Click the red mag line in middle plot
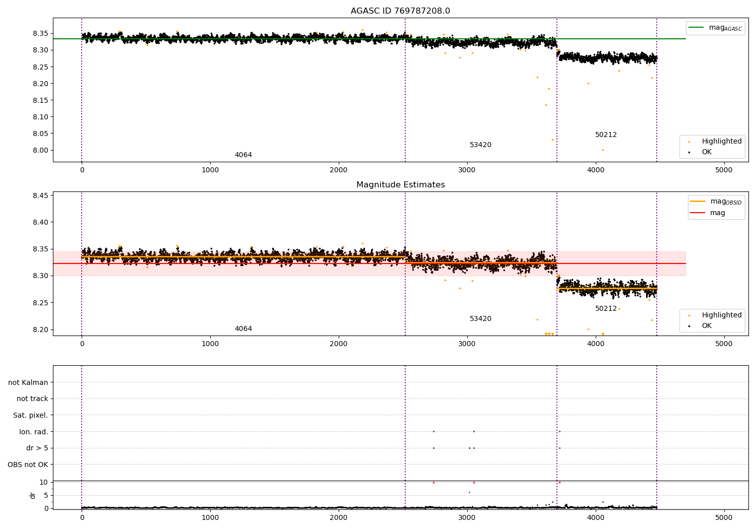 coord(369,263)
